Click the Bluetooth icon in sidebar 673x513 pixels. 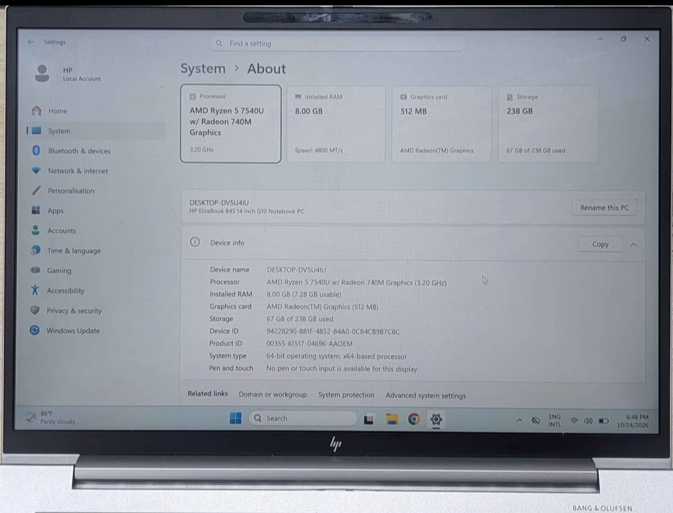click(x=36, y=151)
